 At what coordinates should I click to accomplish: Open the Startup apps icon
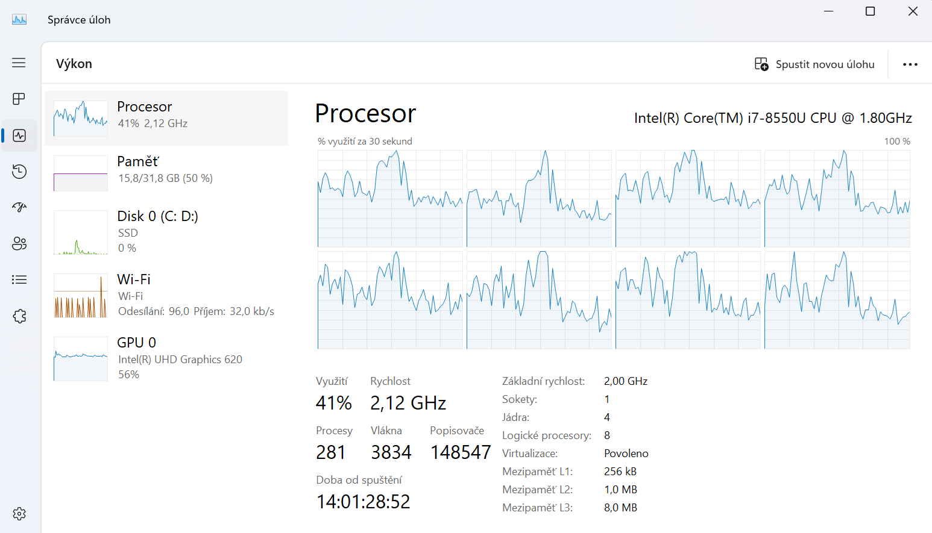coord(19,207)
